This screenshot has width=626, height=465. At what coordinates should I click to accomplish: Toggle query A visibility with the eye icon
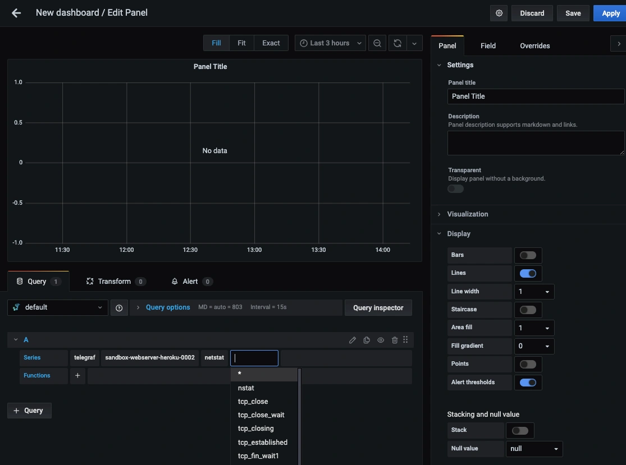[381, 340]
